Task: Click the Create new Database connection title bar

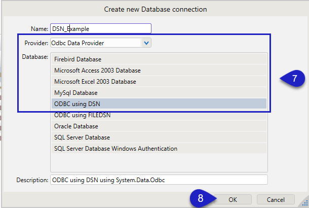Action: coord(155,9)
